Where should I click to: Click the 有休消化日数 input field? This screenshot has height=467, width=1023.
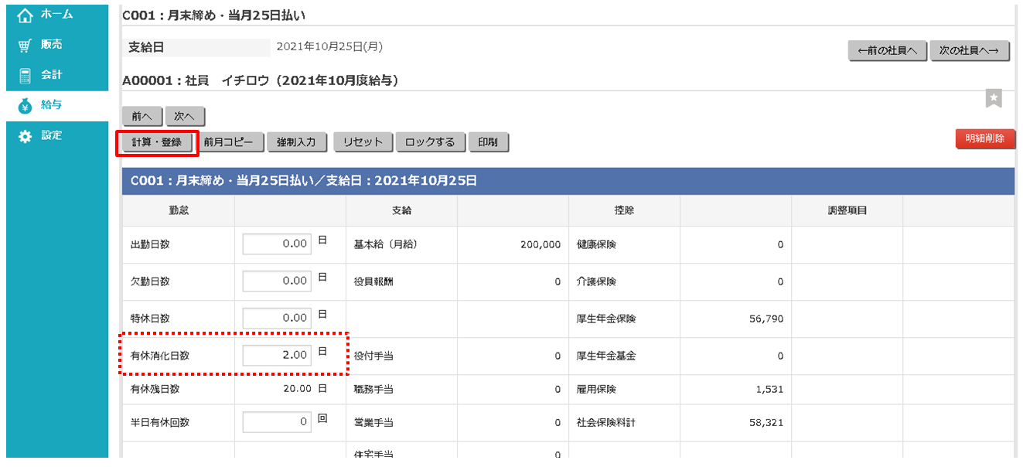[278, 356]
